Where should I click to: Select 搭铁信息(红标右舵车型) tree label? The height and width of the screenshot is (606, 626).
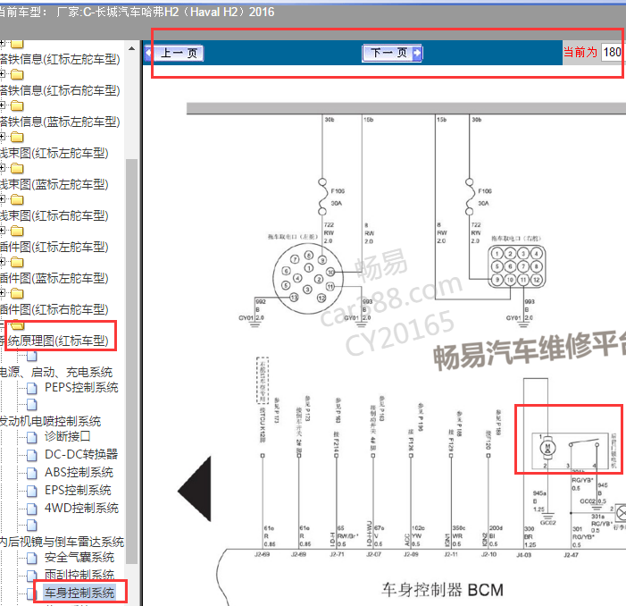point(60,90)
